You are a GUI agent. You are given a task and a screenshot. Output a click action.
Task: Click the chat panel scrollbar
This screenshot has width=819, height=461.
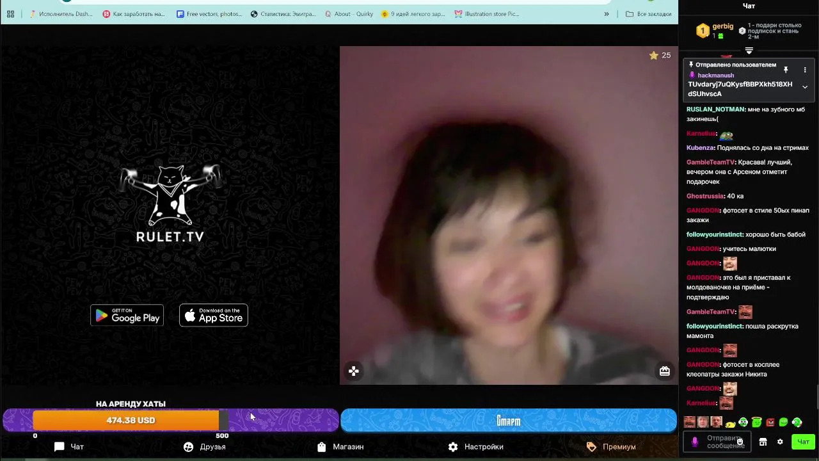[x=817, y=396]
